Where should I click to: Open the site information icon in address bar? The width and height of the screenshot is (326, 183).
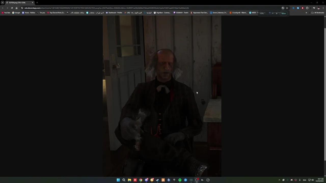(x=22, y=8)
